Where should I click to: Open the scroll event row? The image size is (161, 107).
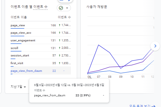point(41,48)
